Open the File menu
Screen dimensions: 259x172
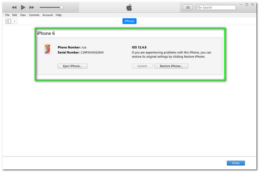click(x=7, y=15)
